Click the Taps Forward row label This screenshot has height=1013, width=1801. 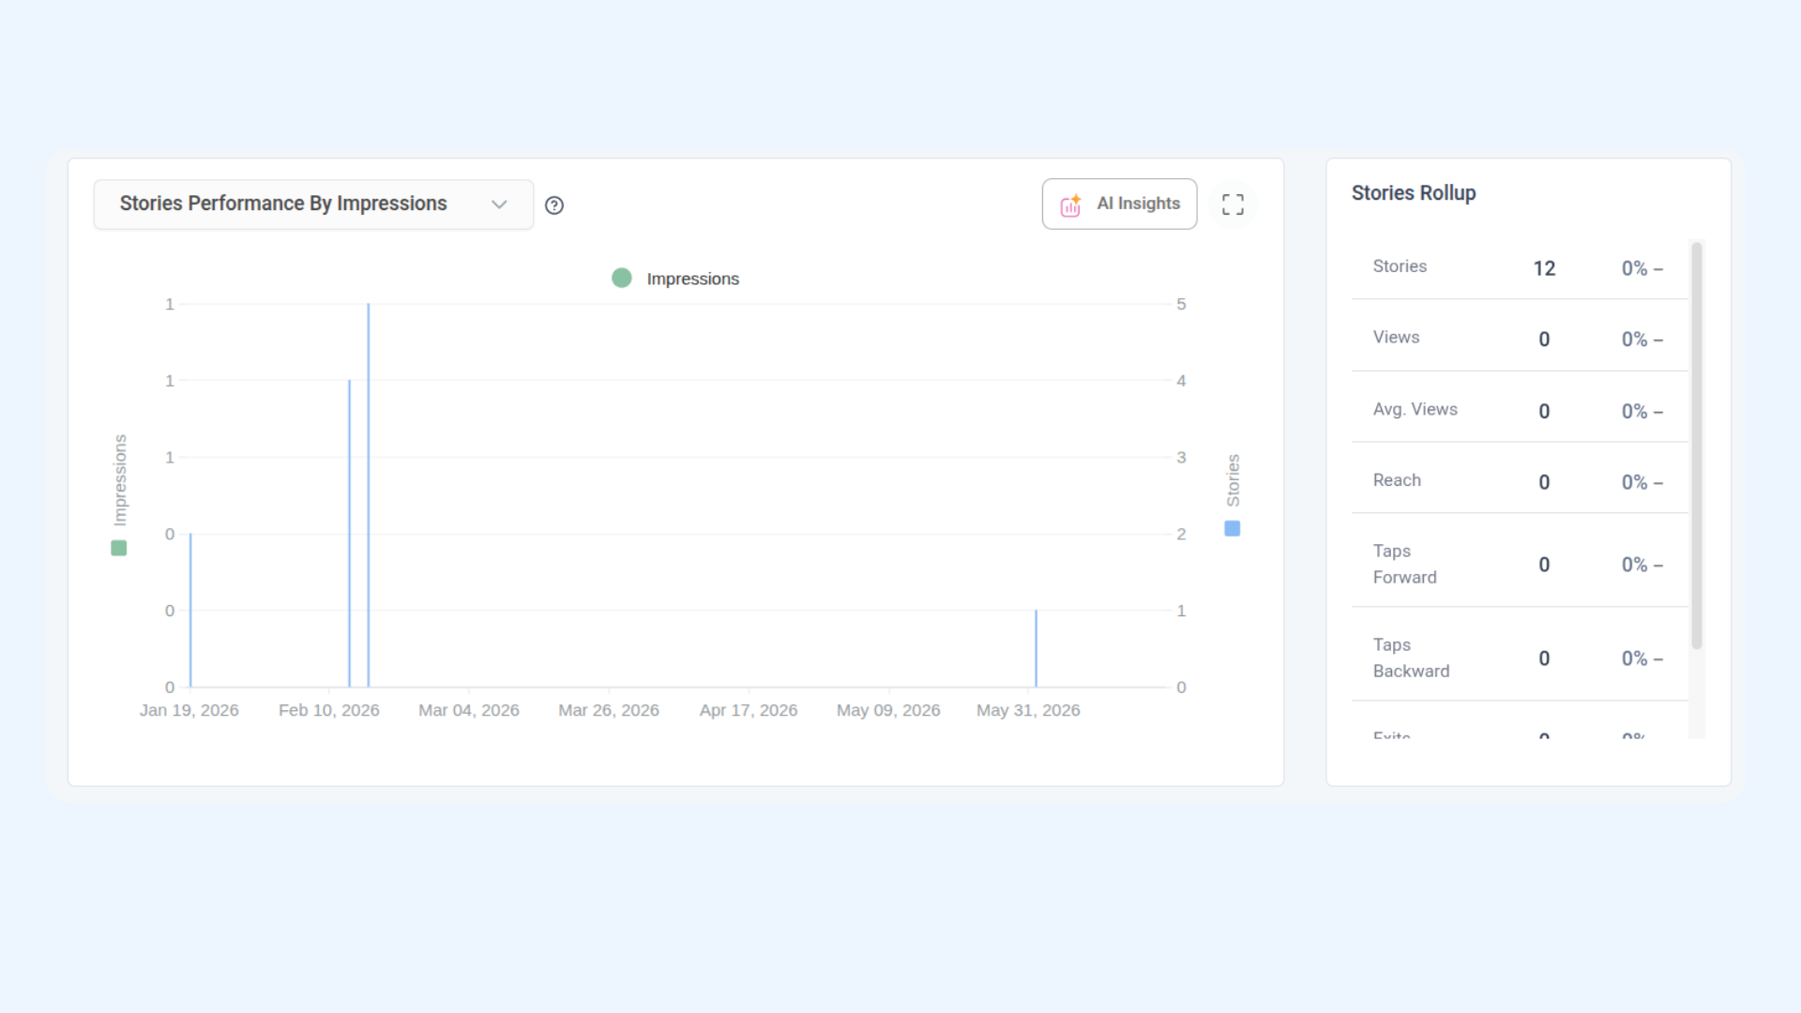coord(1404,565)
